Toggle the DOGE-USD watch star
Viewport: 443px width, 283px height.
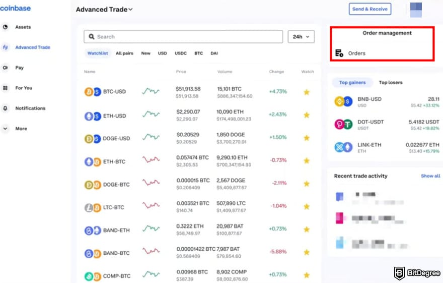click(307, 138)
